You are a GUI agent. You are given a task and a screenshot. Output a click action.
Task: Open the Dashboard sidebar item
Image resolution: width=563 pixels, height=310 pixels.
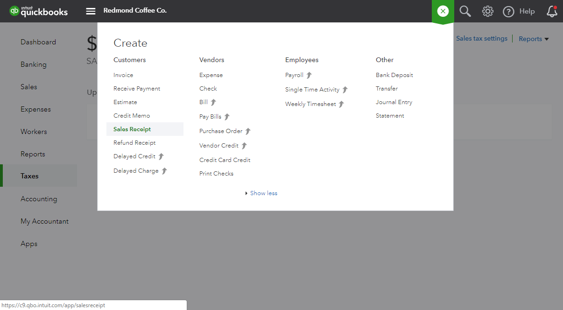point(38,42)
